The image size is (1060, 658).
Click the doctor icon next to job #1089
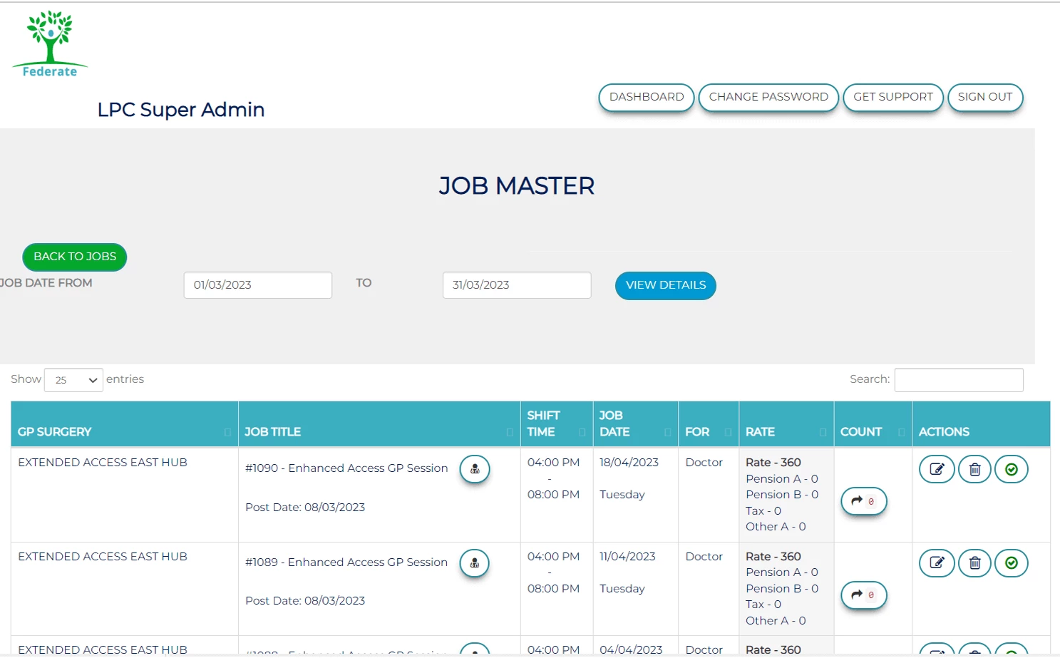tap(475, 563)
